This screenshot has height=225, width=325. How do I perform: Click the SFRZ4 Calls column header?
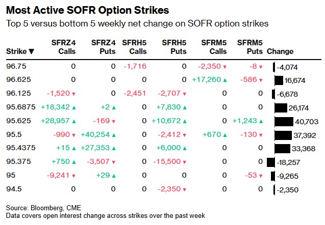(x=64, y=46)
